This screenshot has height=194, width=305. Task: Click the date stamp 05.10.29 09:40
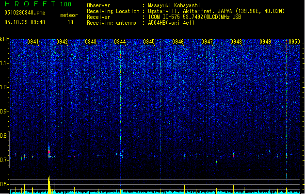point(25,22)
